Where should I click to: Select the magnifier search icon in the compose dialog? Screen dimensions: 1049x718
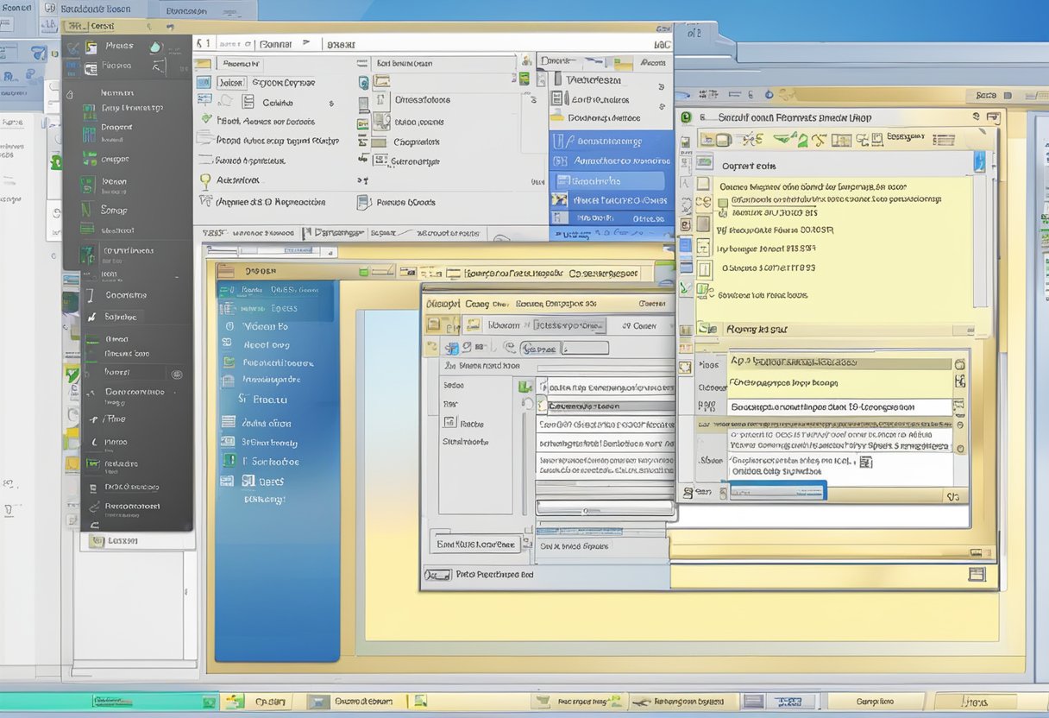coord(466,347)
